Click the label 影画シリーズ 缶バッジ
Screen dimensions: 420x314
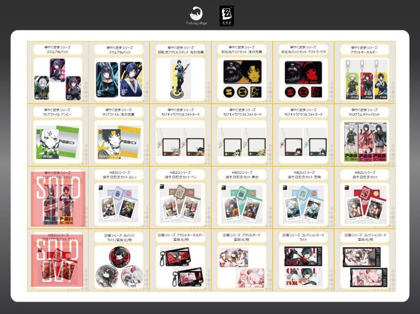(120, 235)
